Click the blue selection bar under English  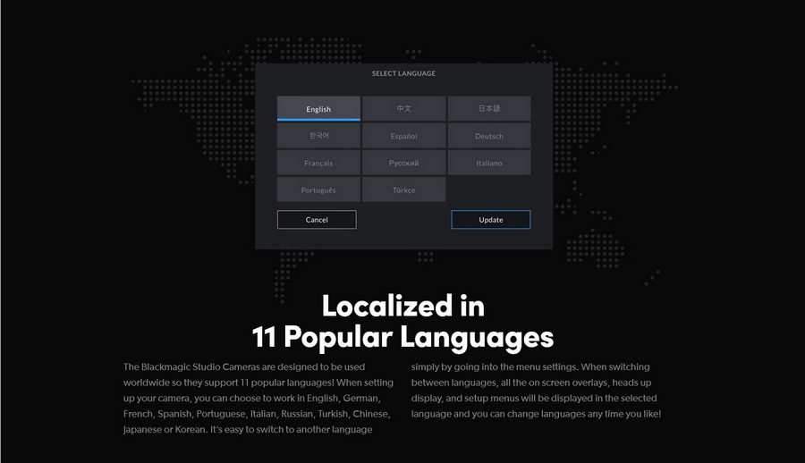(318, 119)
